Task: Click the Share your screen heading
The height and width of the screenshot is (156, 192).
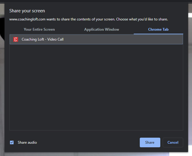Action: tap(27, 11)
